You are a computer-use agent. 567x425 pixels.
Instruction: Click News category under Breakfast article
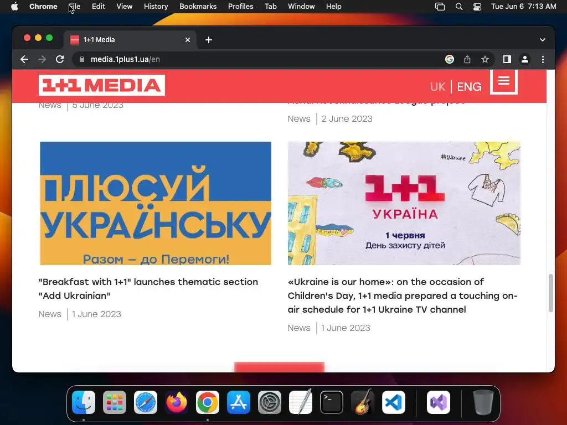coord(50,314)
